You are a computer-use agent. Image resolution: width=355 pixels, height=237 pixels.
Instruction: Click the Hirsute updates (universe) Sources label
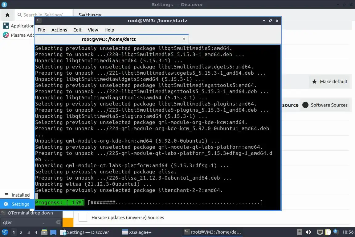(x=128, y=218)
